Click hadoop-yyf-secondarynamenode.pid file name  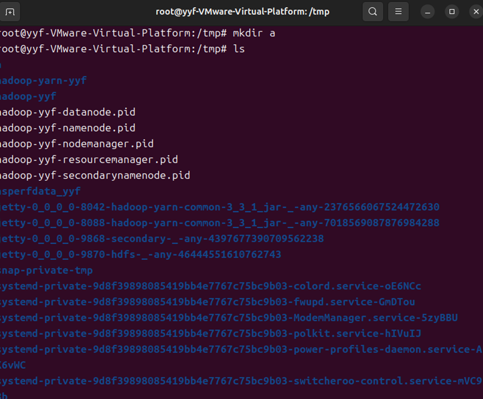pyautogui.click(x=95, y=176)
